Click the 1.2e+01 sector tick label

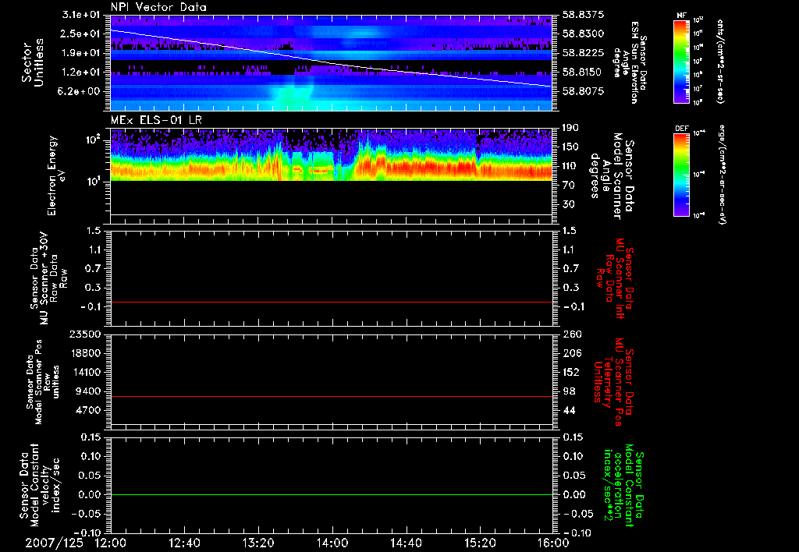click(81, 73)
